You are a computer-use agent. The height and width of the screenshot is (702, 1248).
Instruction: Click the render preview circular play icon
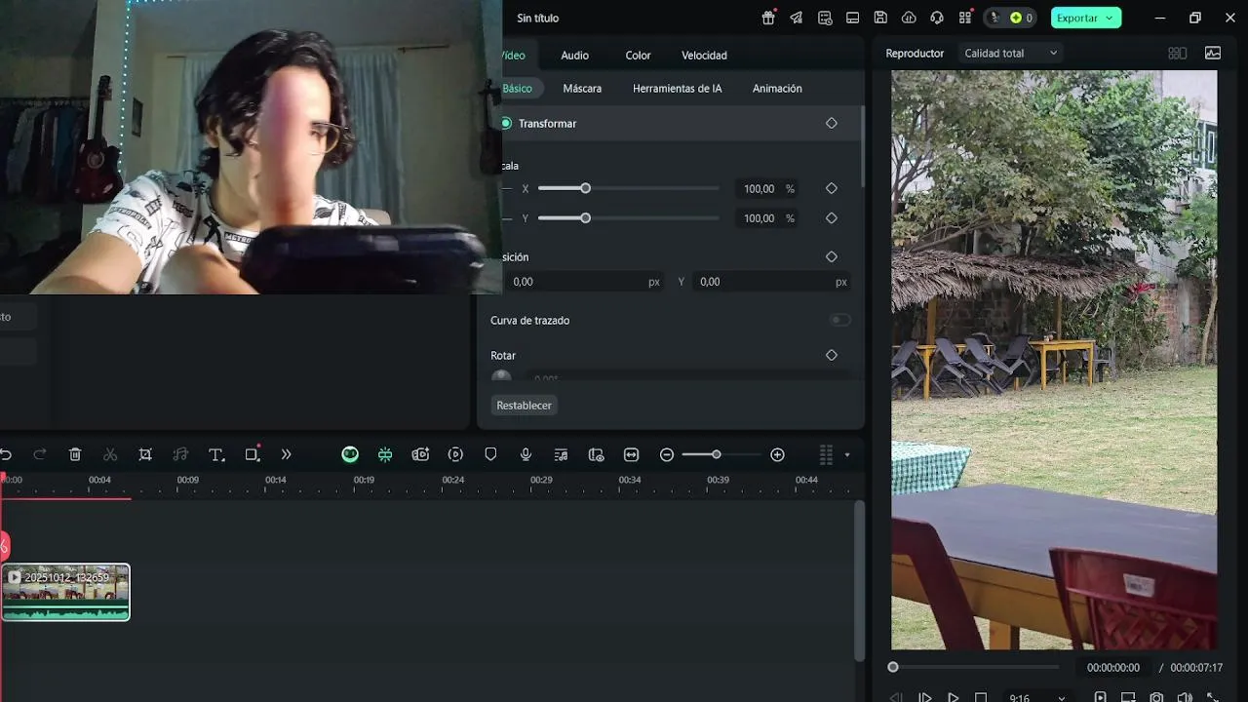point(455,454)
